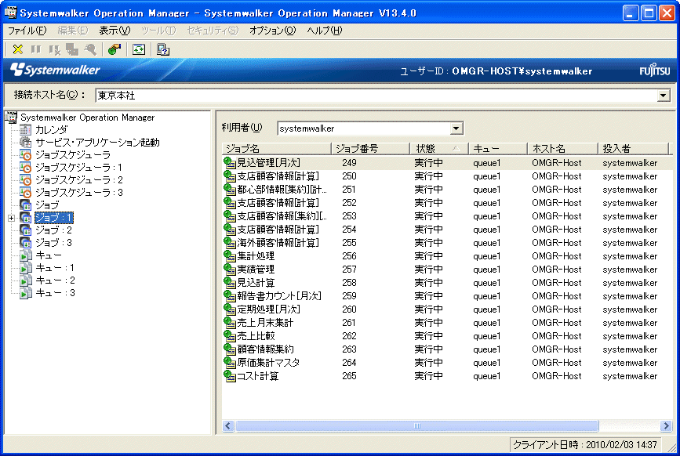This screenshot has height=456, width=680.
Task: Open the ヘルプ(H) menu
Action: coord(325,31)
